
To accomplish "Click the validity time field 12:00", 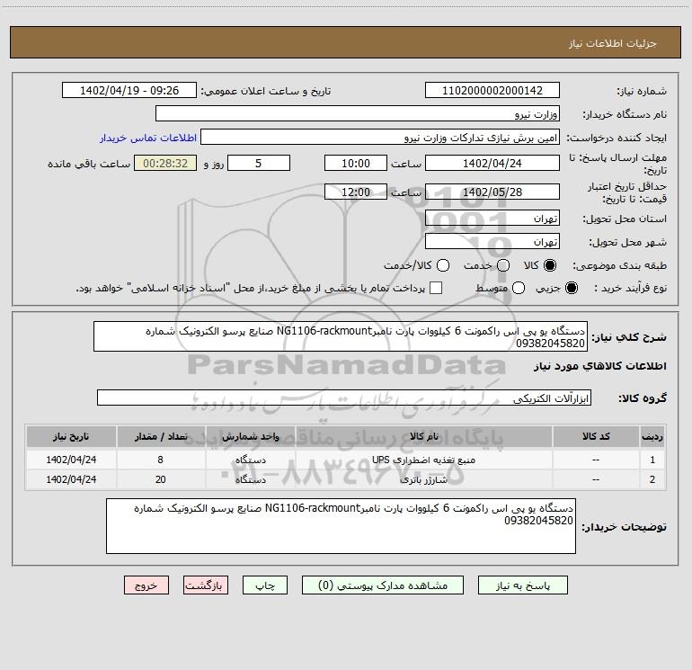I will coord(356,192).
